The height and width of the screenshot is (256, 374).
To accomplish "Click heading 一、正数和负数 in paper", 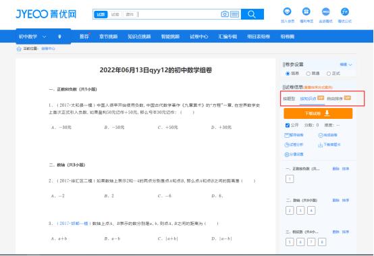I will click(x=73, y=89).
